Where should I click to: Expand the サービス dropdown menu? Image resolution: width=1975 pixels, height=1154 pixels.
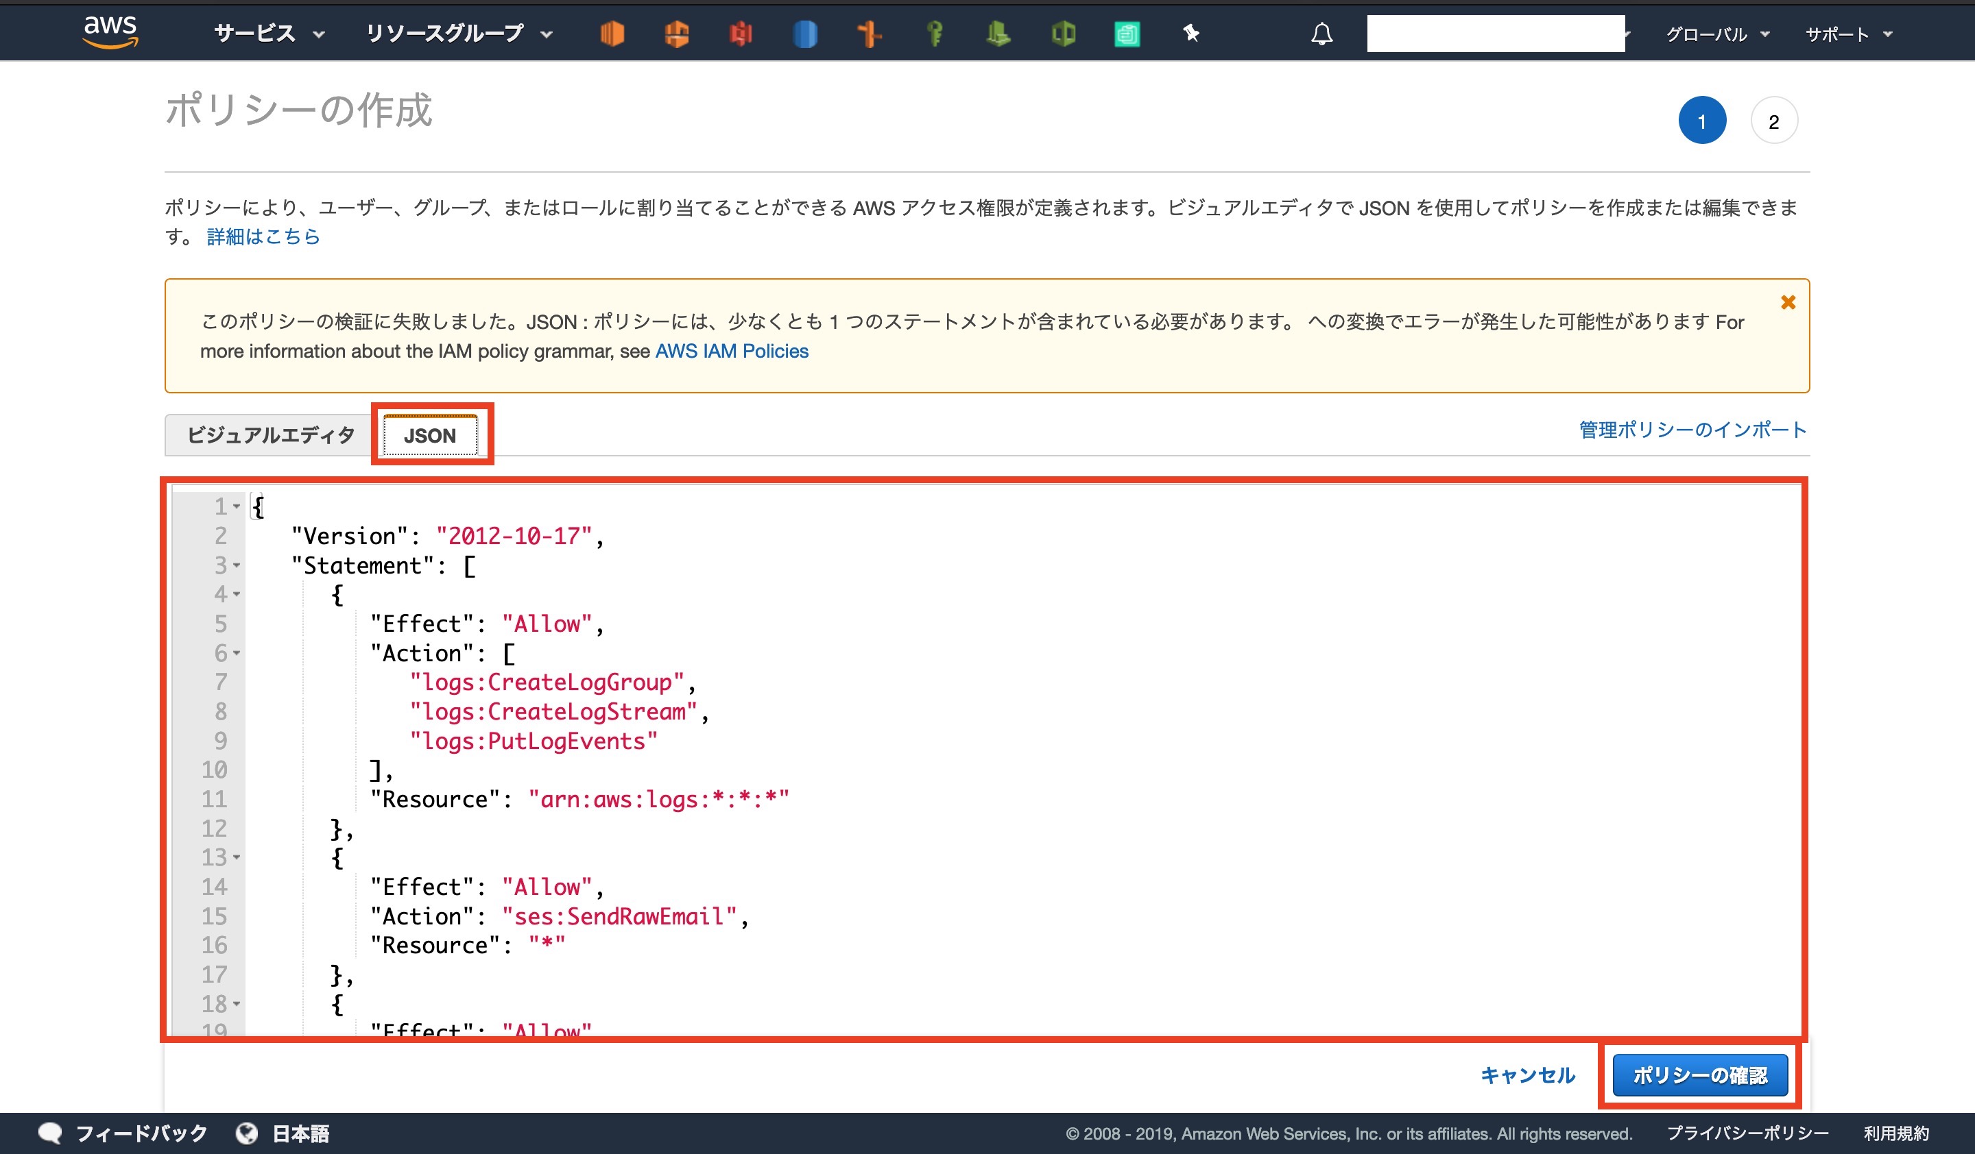pyautogui.click(x=269, y=34)
